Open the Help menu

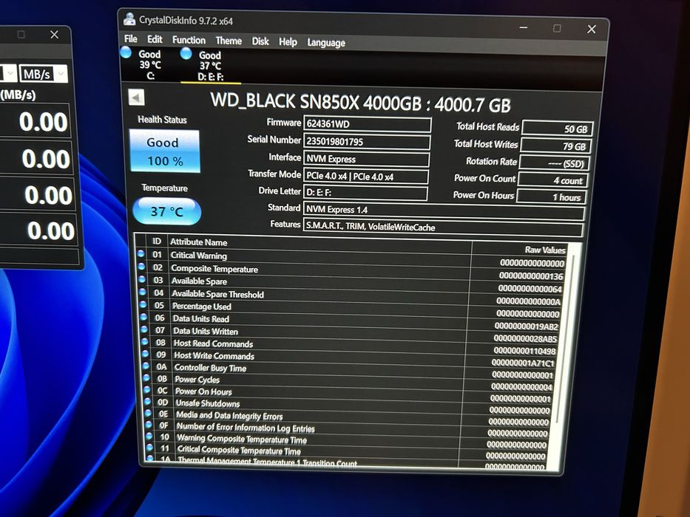pyautogui.click(x=288, y=42)
